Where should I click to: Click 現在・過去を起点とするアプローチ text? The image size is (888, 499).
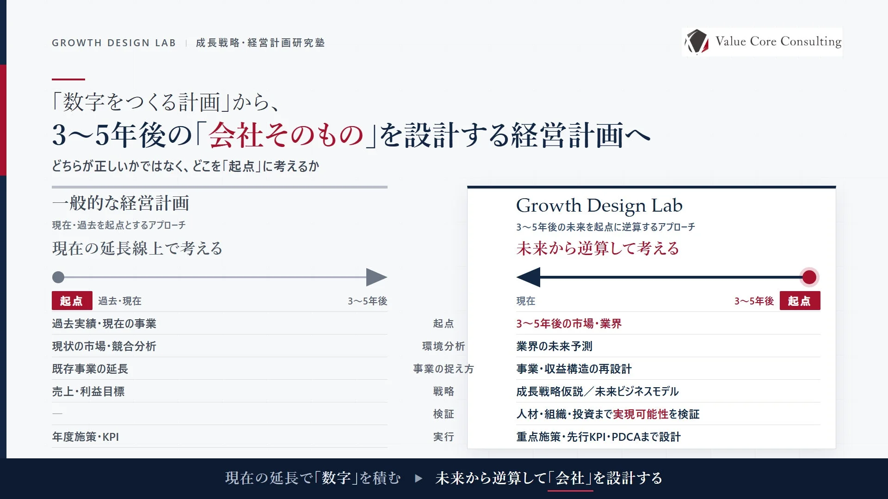click(x=119, y=225)
